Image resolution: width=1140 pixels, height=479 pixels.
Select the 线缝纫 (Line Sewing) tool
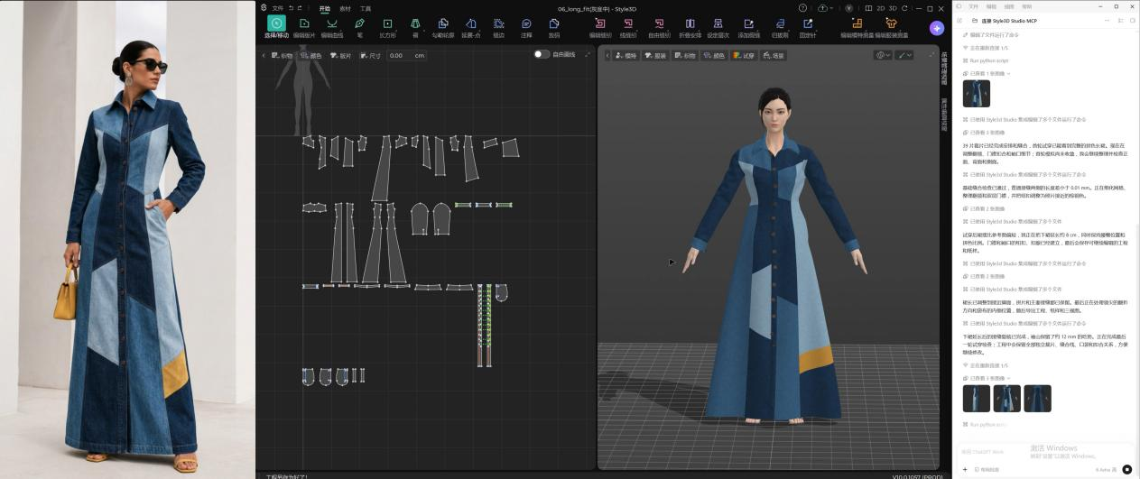click(628, 27)
